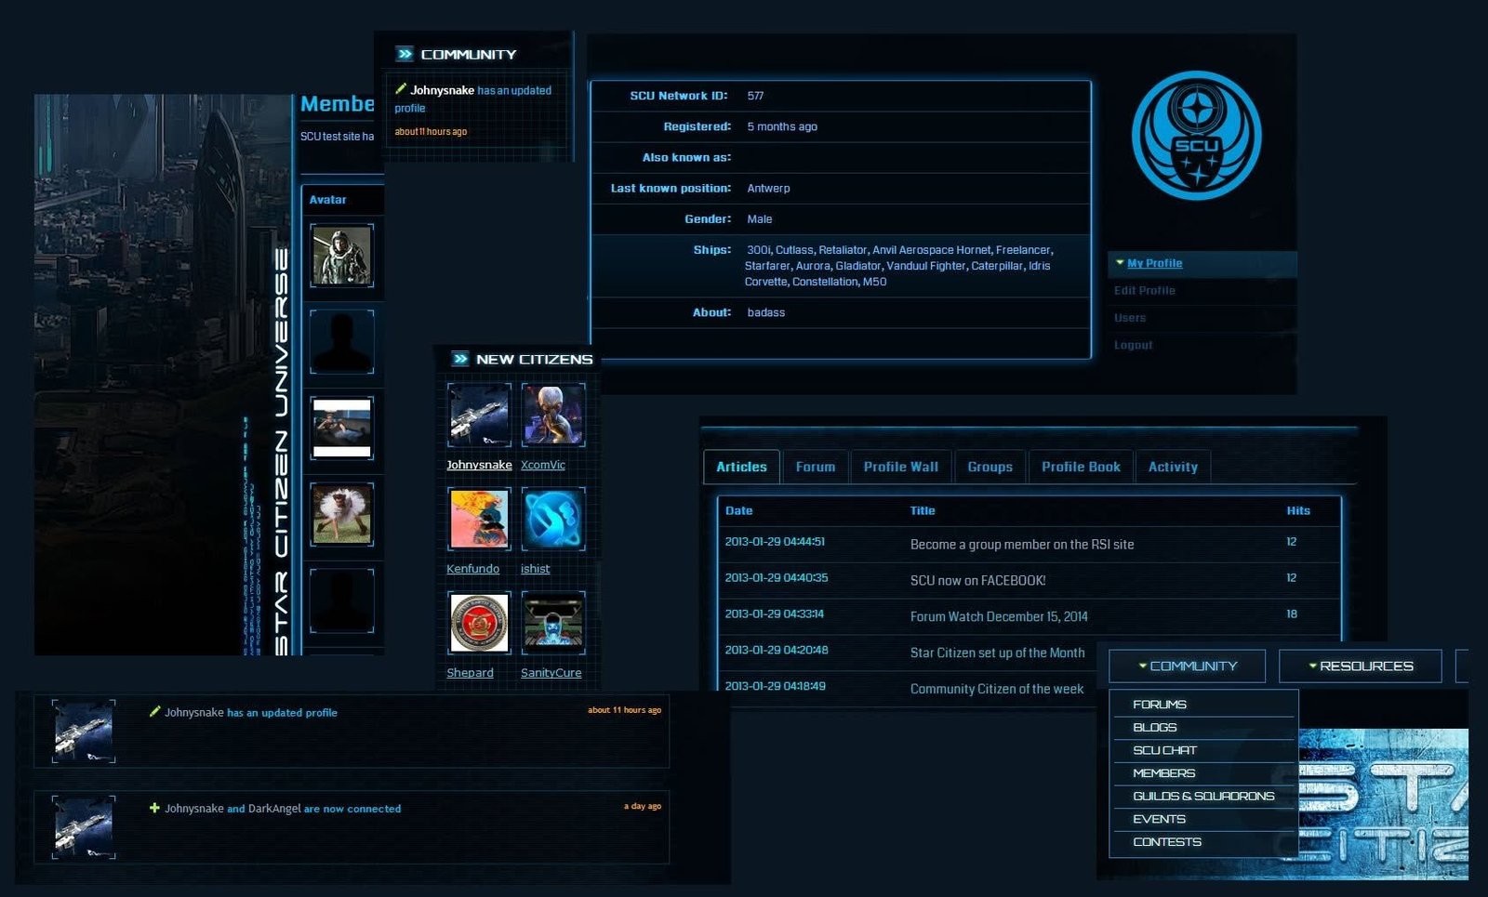This screenshot has width=1488, height=897.
Task: Sort articles by the Date column header
Action: pos(738,510)
